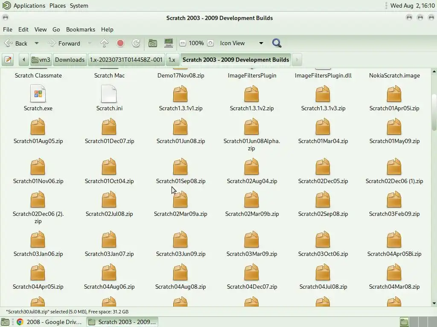Stop loading with the red stop icon
The image size is (437, 327).
click(x=120, y=43)
